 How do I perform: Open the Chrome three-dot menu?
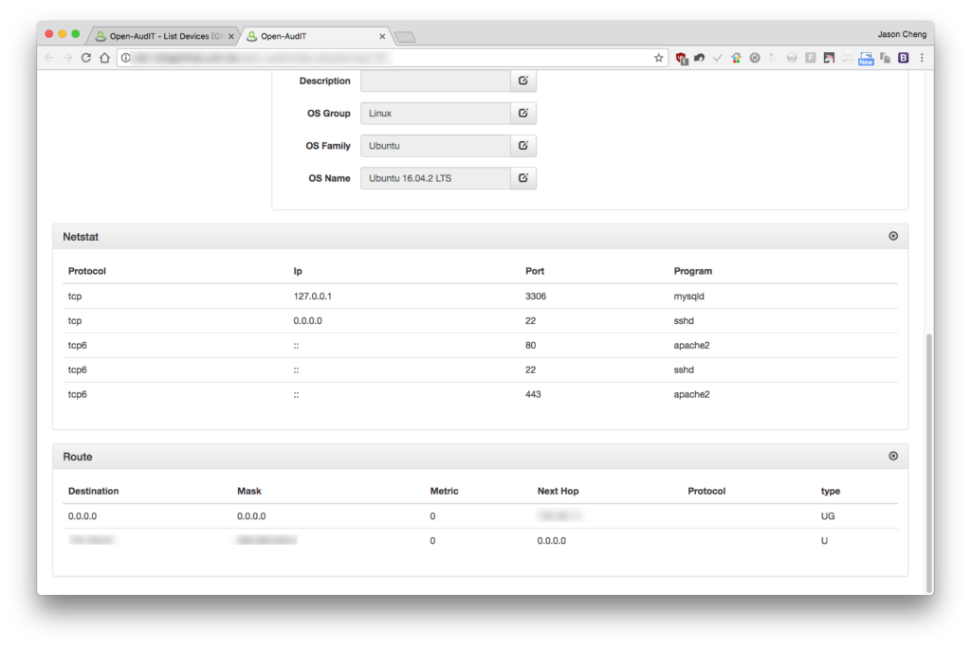coord(922,58)
